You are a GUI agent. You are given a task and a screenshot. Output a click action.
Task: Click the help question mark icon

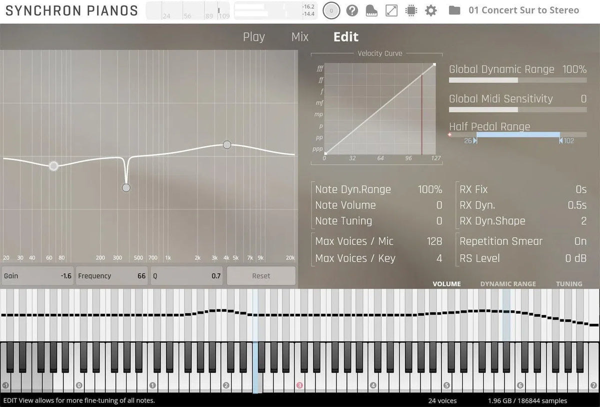tap(352, 10)
